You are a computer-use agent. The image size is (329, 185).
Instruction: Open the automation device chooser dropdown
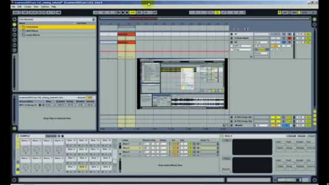[x=242, y=46]
